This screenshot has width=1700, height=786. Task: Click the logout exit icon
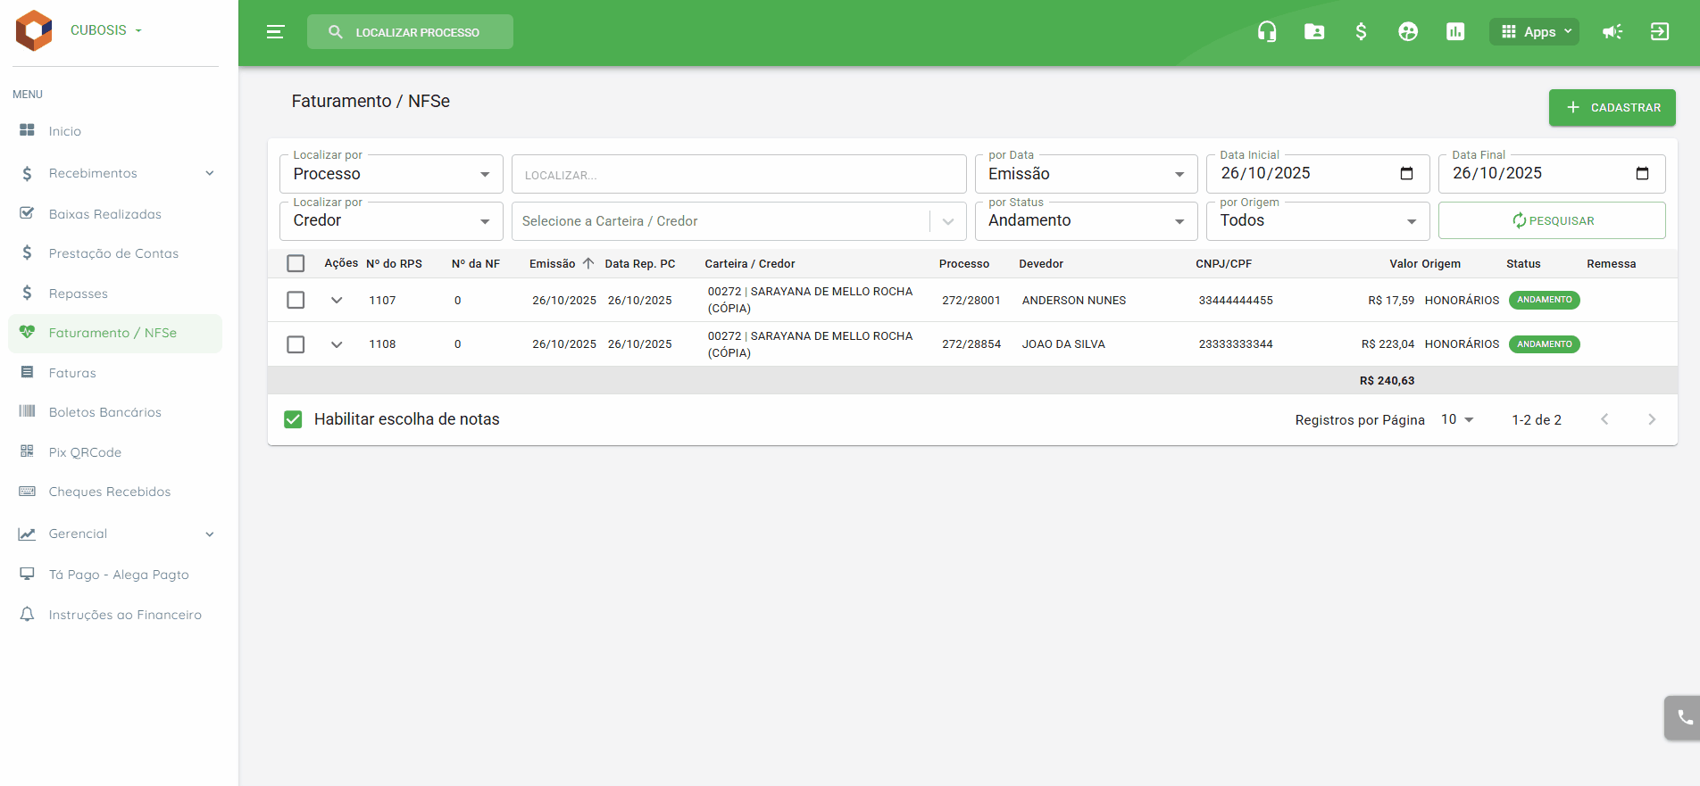(x=1660, y=32)
